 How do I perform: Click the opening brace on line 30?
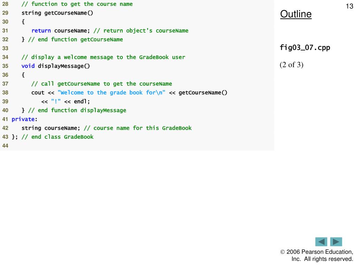pyautogui.click(x=23, y=22)
